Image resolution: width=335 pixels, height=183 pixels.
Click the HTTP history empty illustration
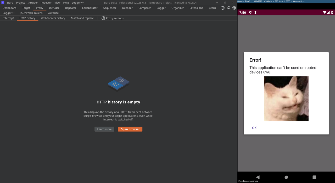pyautogui.click(x=119, y=84)
